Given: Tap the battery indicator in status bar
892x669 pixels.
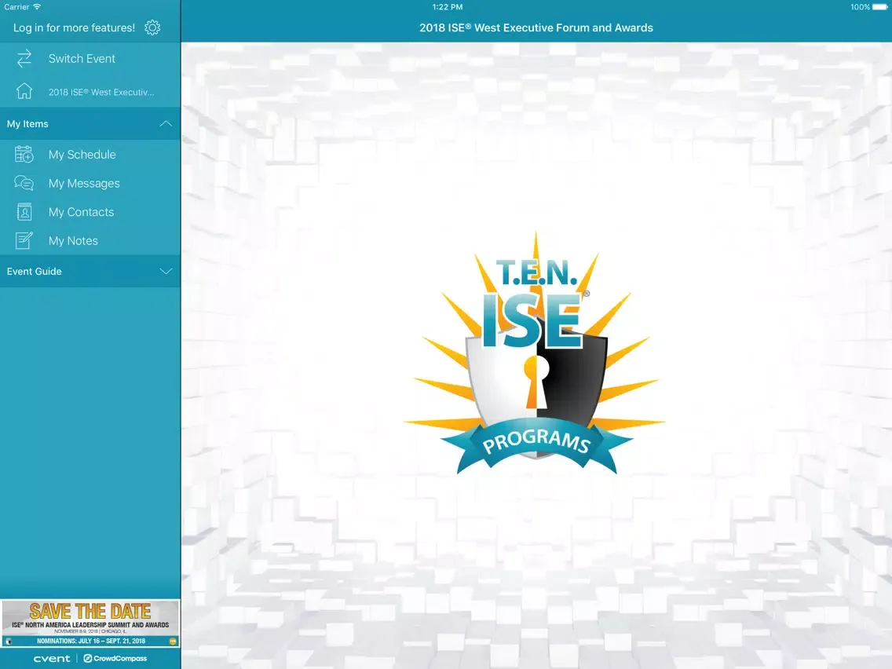Looking at the screenshot, I should coord(879,7).
